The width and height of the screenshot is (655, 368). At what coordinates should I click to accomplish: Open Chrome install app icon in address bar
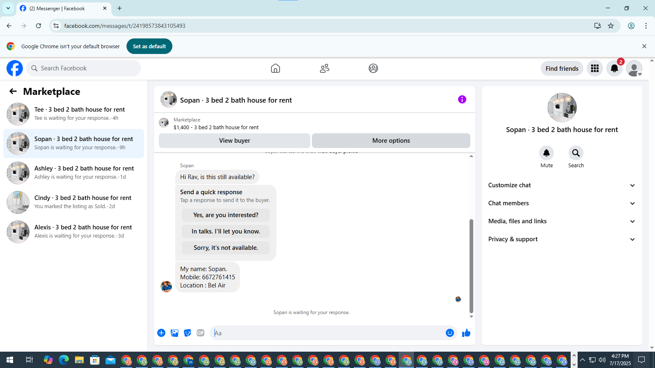point(598,26)
